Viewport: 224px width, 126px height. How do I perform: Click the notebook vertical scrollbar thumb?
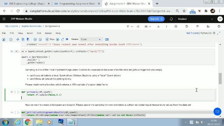point(220,78)
